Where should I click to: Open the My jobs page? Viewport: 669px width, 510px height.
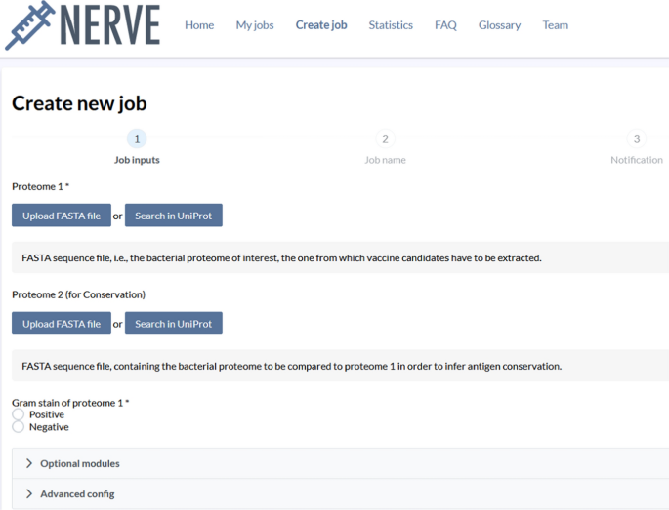coord(255,25)
